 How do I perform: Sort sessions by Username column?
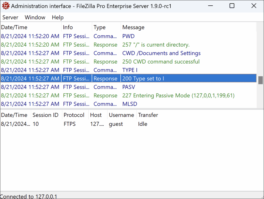click(121, 115)
